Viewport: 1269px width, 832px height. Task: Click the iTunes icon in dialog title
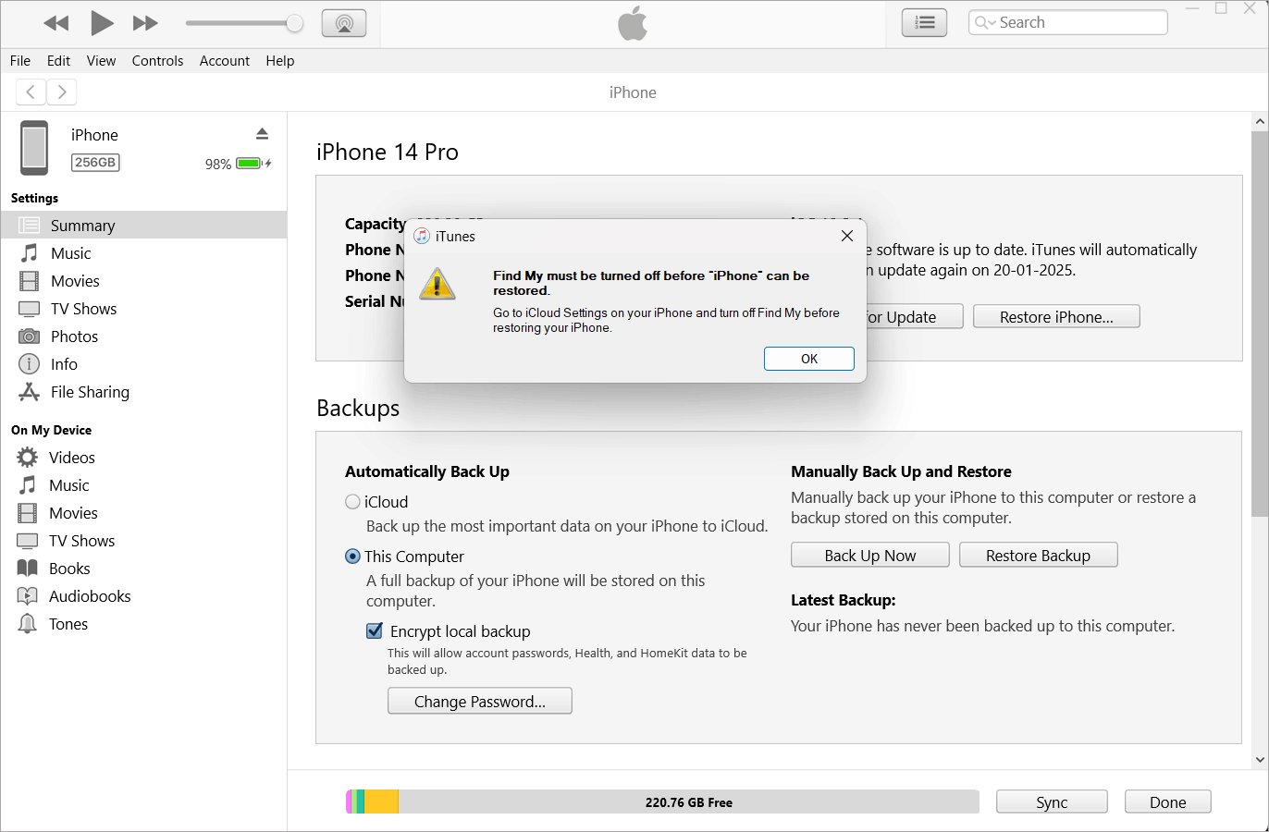(x=422, y=236)
